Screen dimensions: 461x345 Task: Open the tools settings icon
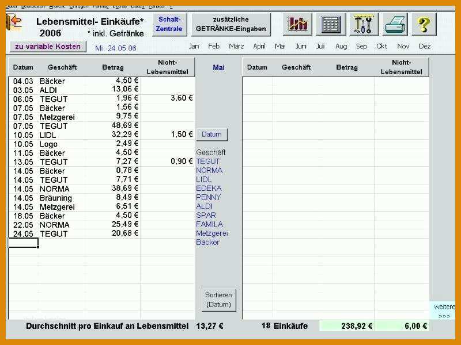pos(364,24)
